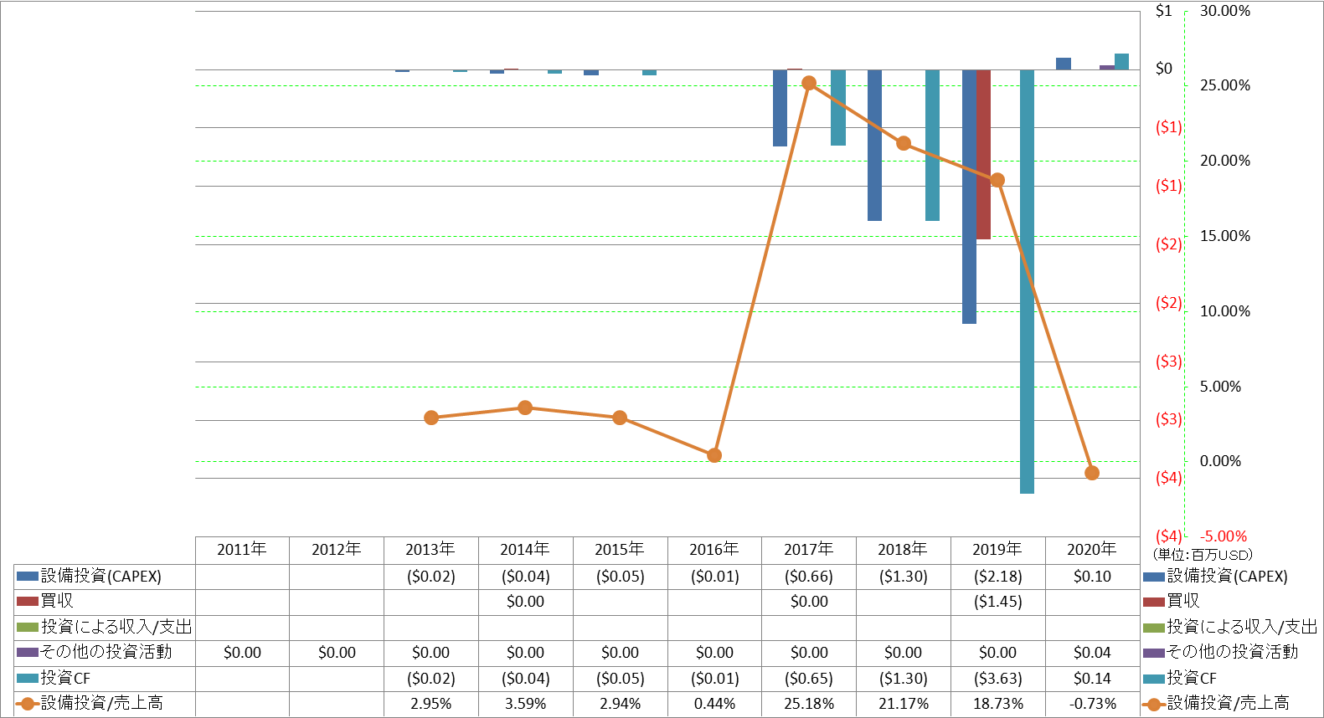Viewport: 1324px width, 718px height.
Task: Click the teal 2018 投資CF bar
Action: [x=932, y=145]
